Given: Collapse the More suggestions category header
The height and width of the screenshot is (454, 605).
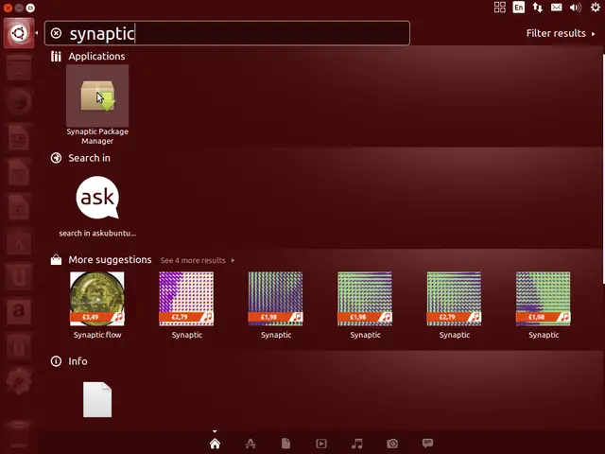Looking at the screenshot, I should [101, 259].
